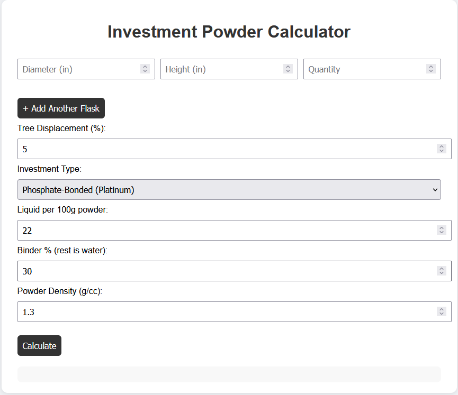Decrease Tree Displacement with the down arrow
The height and width of the screenshot is (395, 458).
pyautogui.click(x=442, y=151)
